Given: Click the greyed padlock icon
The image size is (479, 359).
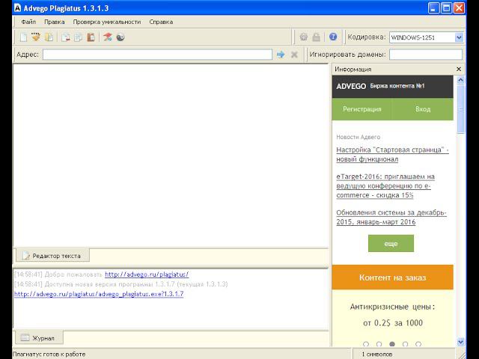Looking at the screenshot, I should click(316, 37).
